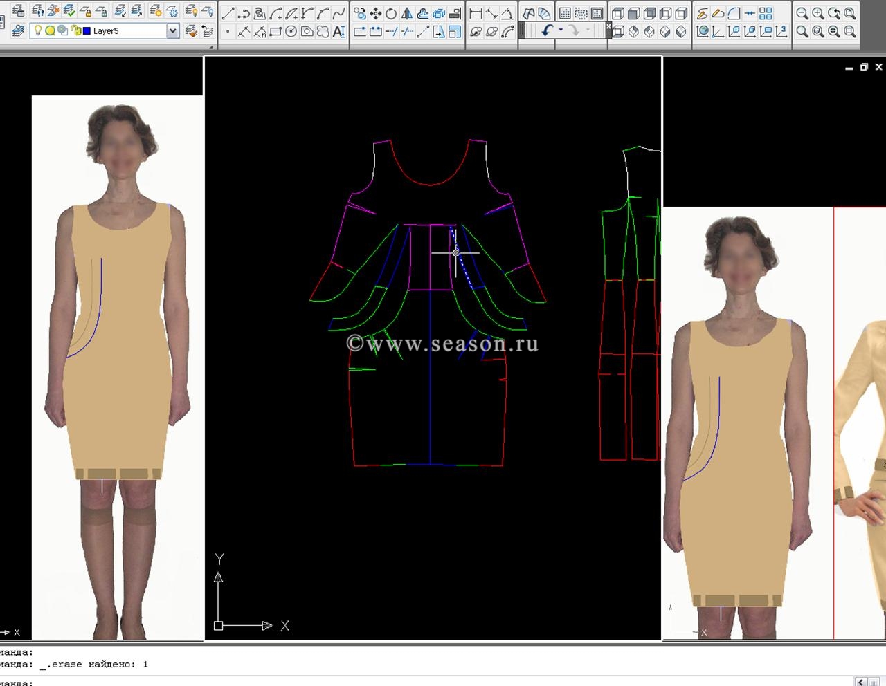Image resolution: width=886 pixels, height=686 pixels.
Task: Select the Line drawing tool
Action: pos(228,14)
